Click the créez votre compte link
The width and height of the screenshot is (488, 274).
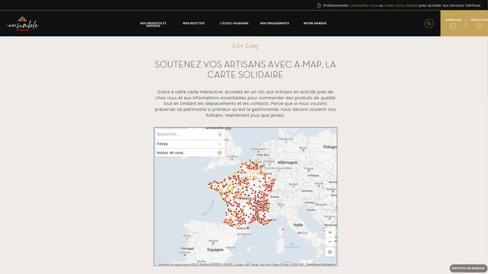pyautogui.click(x=401, y=5)
